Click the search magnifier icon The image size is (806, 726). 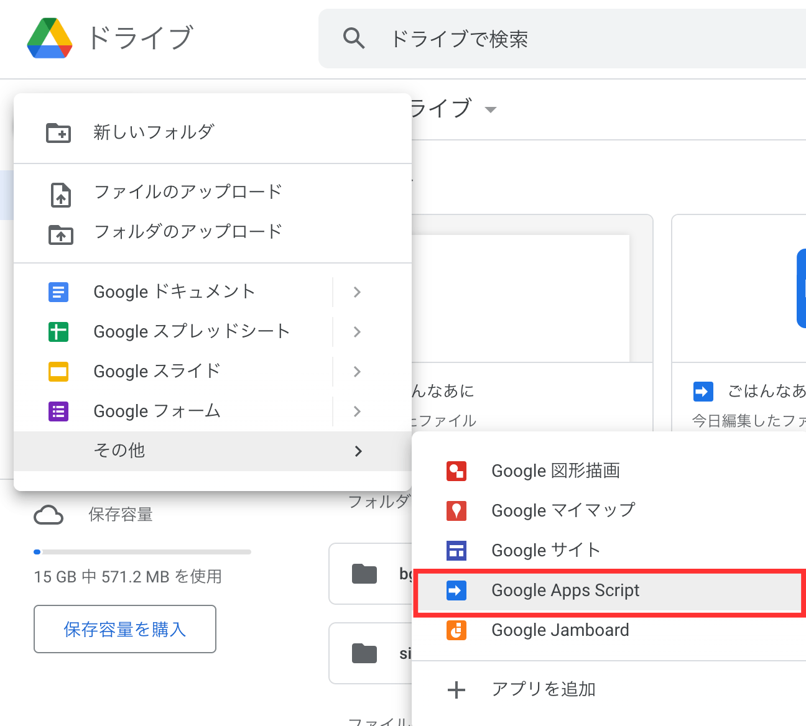point(354,39)
